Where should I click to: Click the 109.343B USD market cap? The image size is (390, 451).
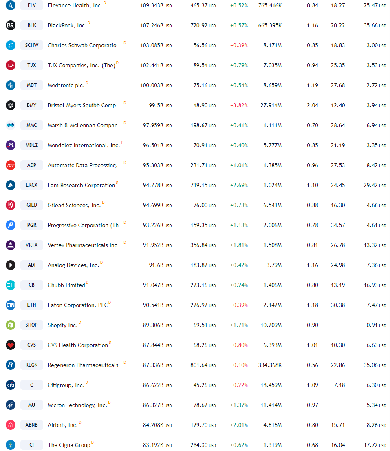(x=156, y=6)
